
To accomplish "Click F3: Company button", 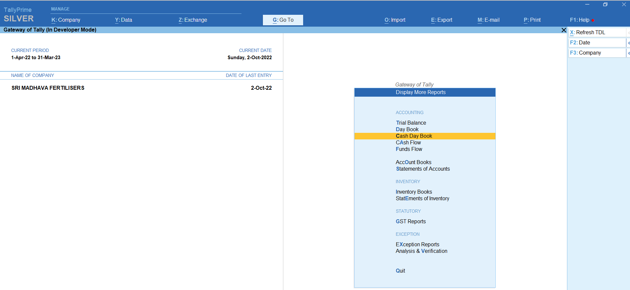I will (597, 53).
